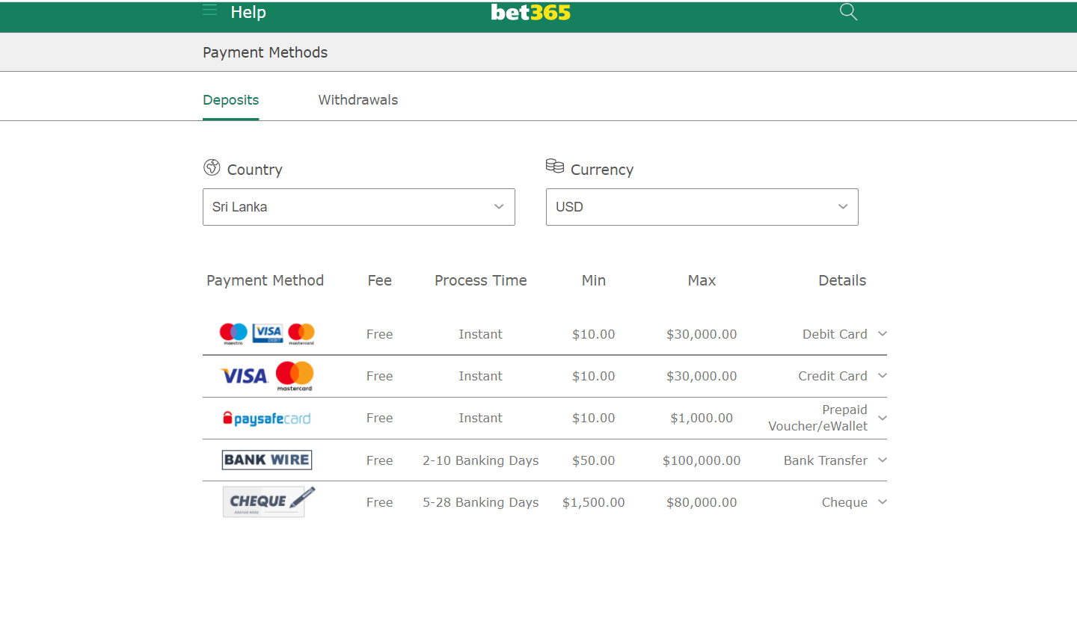This screenshot has width=1077, height=642.
Task: Click the paysafecard row Instant cell
Action: tap(481, 418)
